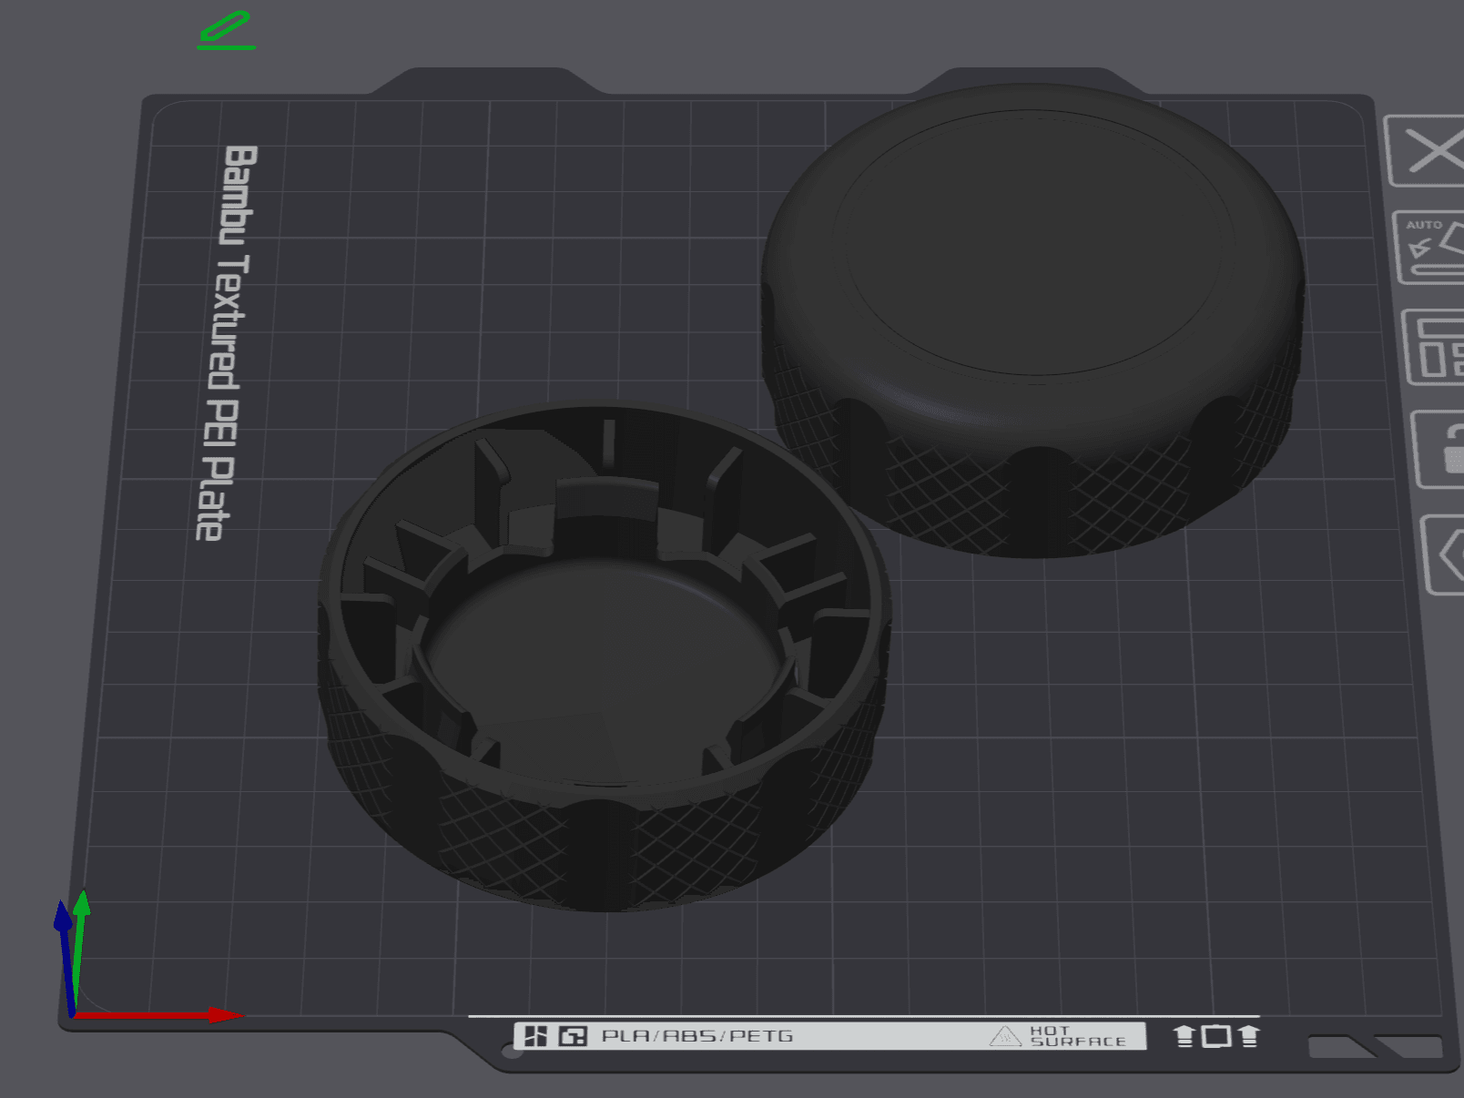Open plate settings hexagon icon
The height and width of the screenshot is (1098, 1464).
[x=1444, y=554]
